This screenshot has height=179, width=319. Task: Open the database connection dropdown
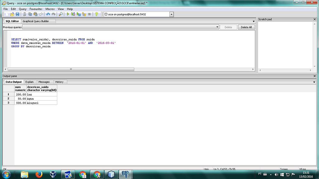coord(171,14)
